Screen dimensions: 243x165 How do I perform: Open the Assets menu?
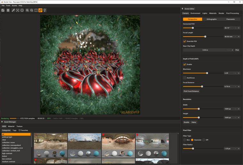[14, 5]
